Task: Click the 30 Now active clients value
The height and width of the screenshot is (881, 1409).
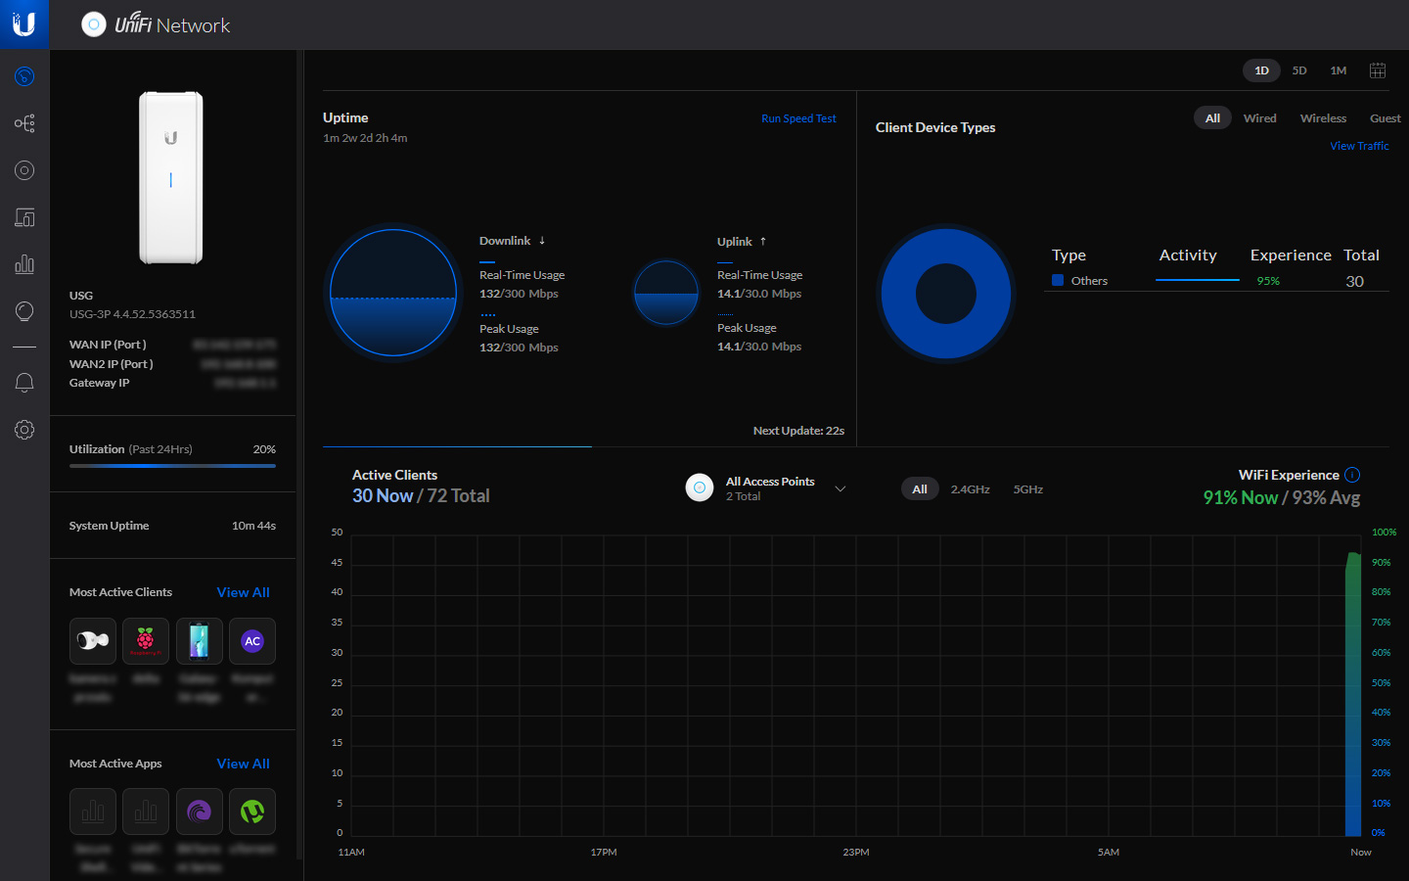Action: (x=383, y=496)
